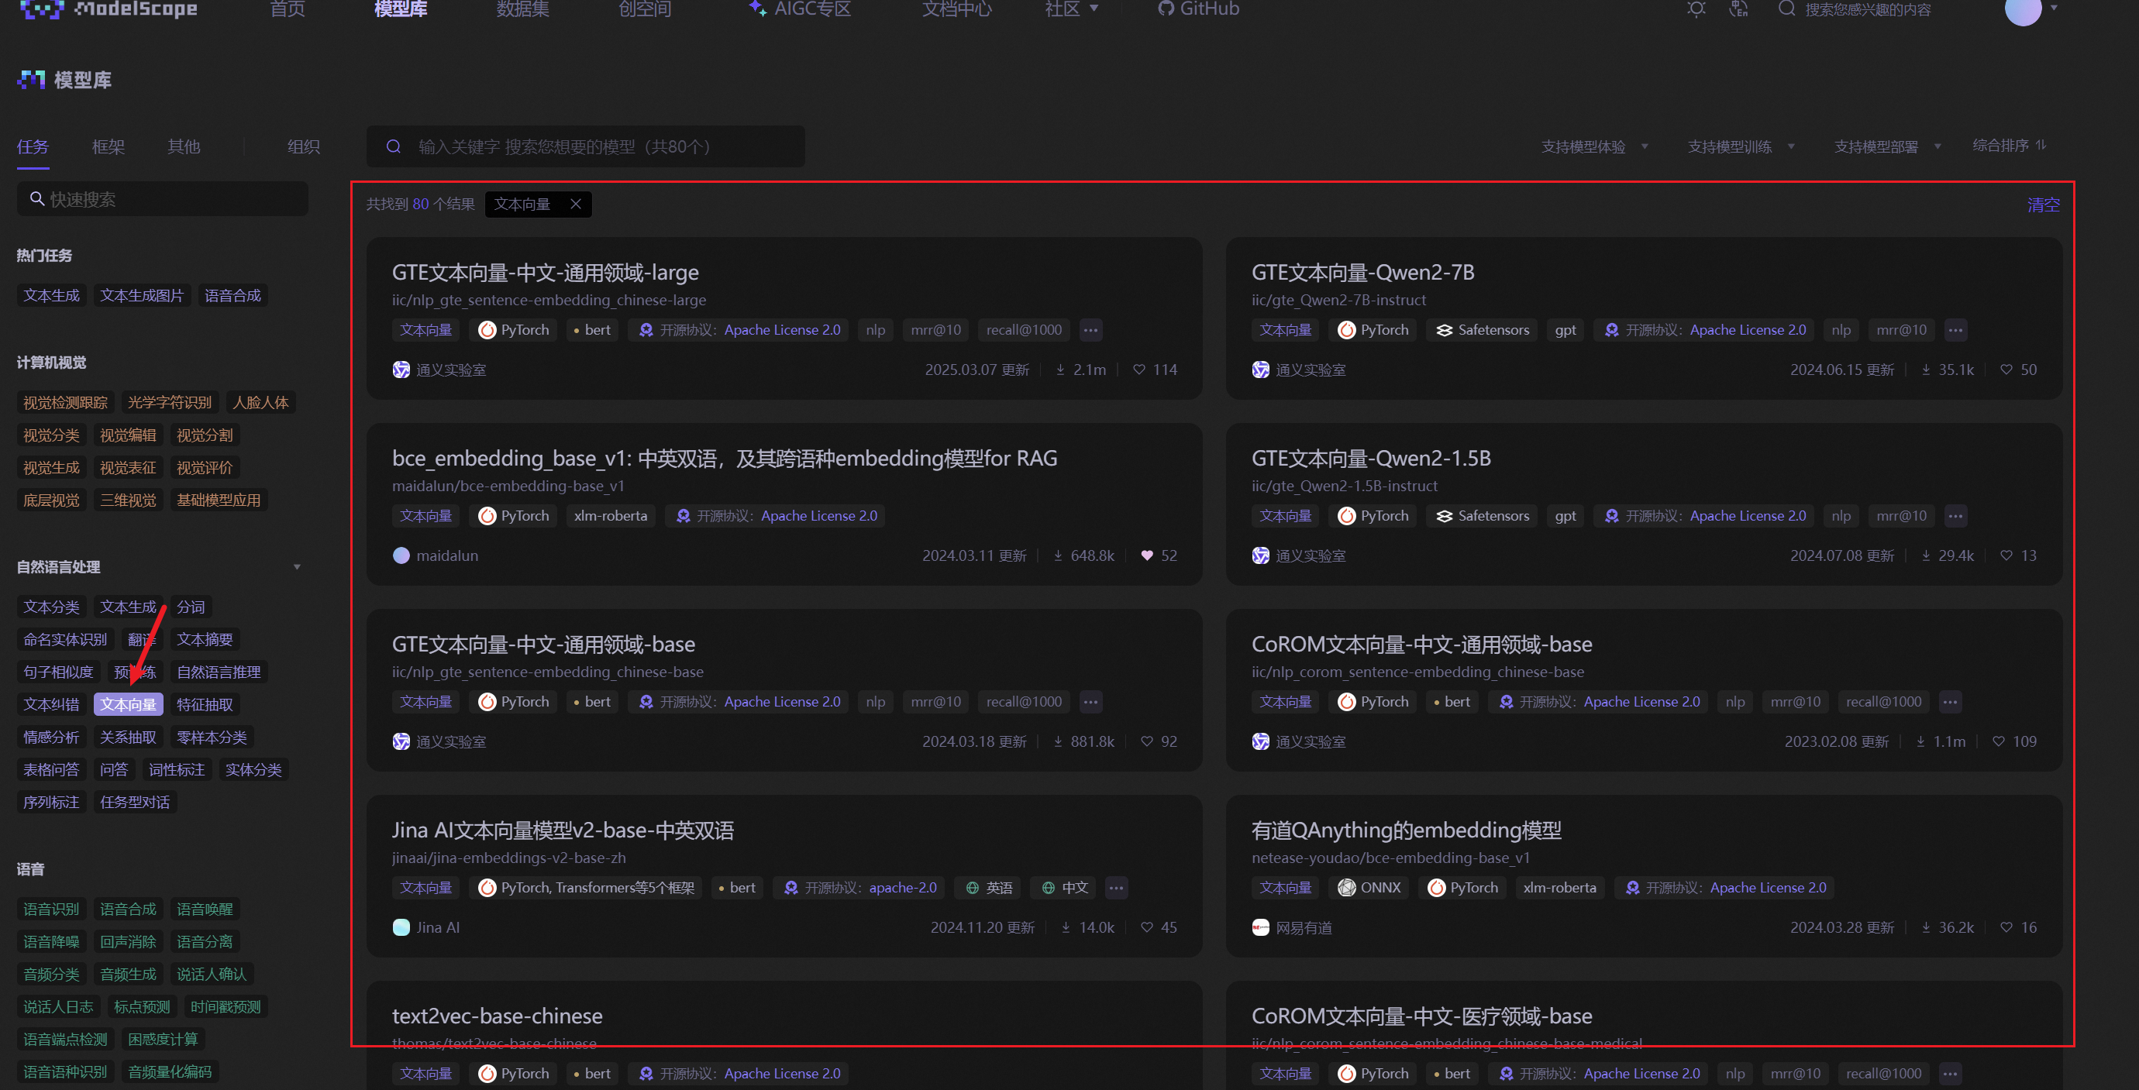2139x1090 pixels.
Task: Open the 支持模型部署 dropdown
Action: 1886,147
